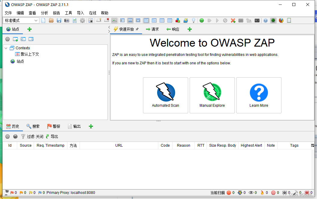The height and width of the screenshot is (199, 317).
Task: Launch browser with the Firefox icon
Action: coord(281,20)
